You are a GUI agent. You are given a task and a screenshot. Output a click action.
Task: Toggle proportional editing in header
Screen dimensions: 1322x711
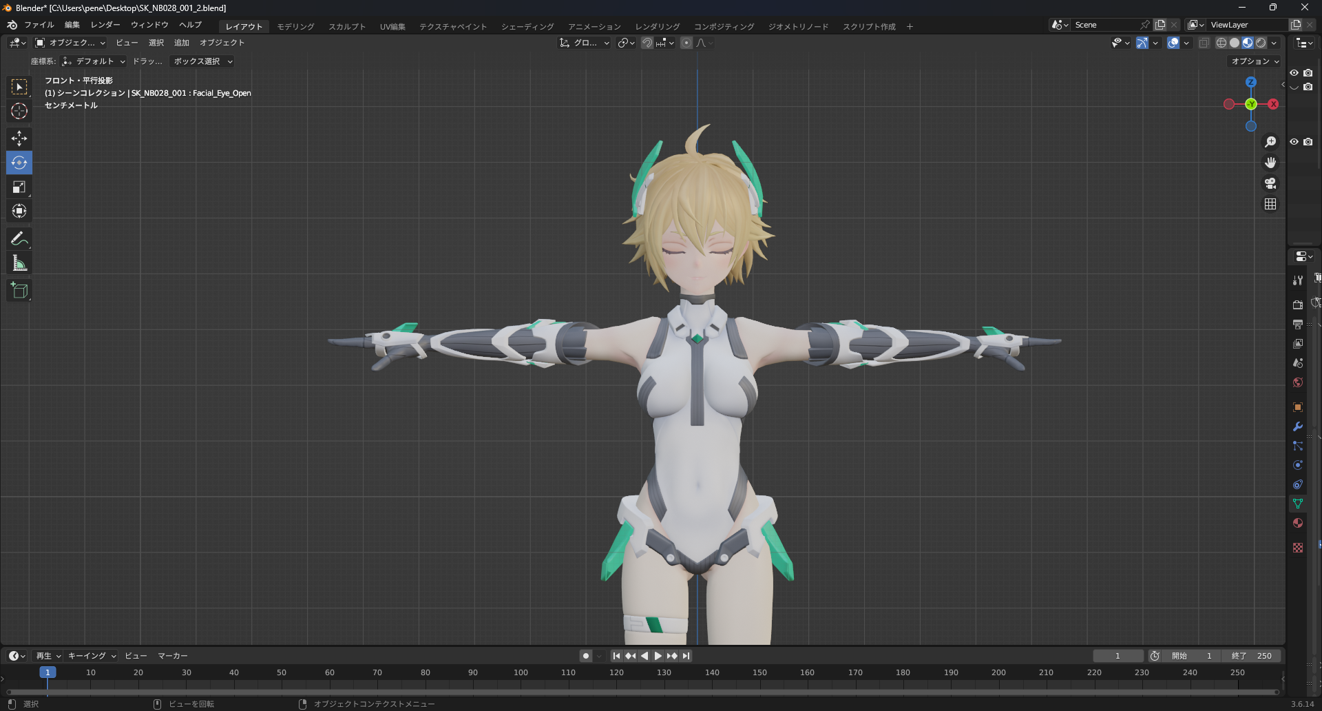point(686,43)
